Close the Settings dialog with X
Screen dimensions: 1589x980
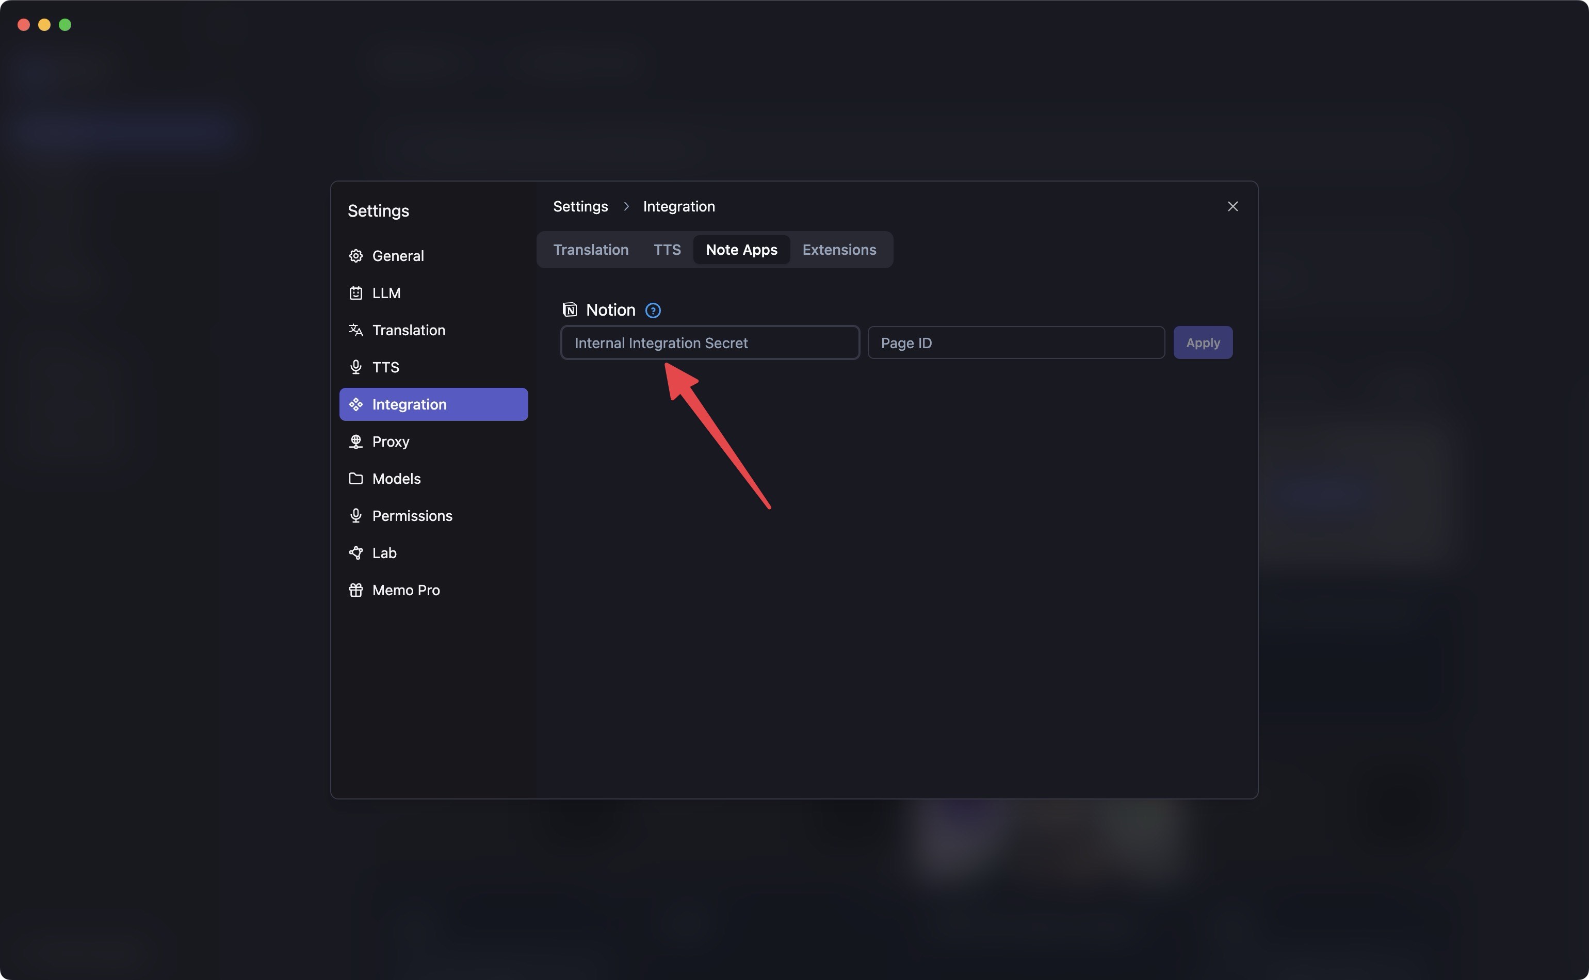click(1233, 206)
